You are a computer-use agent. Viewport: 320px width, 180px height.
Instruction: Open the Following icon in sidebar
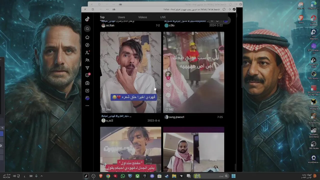point(87,52)
